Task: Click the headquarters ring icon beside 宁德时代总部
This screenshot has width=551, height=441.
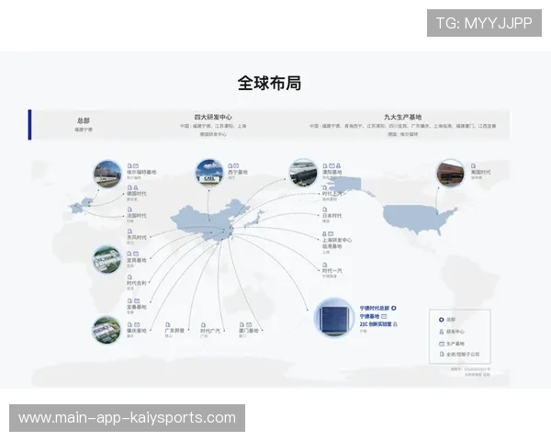Action: (394, 308)
